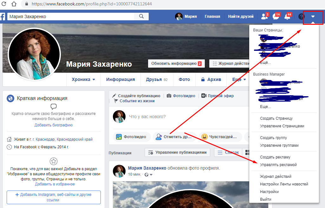This screenshot has width=325, height=208.
Task: Toggle the account dropdown arrow
Action: (x=313, y=17)
